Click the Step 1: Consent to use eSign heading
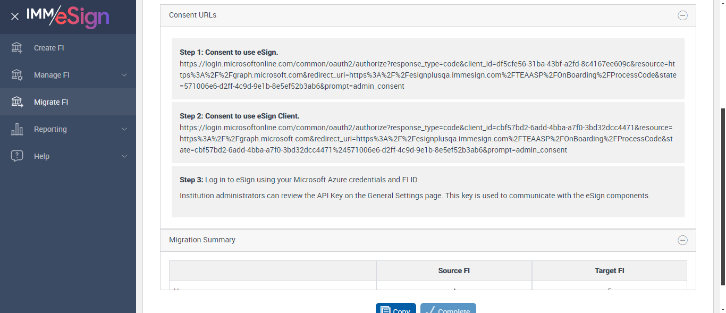Viewport: 726px width, 313px height. (229, 52)
